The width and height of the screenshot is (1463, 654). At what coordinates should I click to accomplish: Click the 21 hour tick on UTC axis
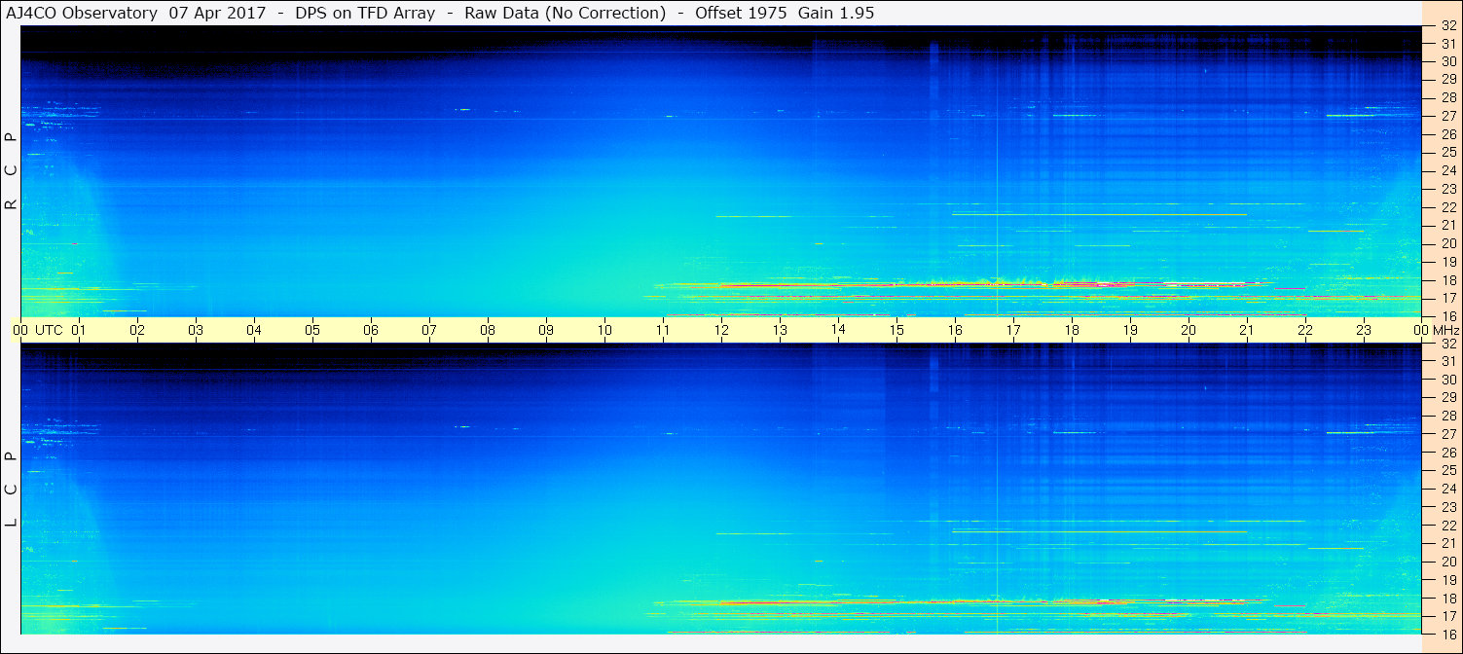point(1247,330)
